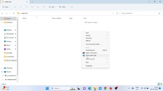The image size is (163, 91).
Task: Open the Chat app from taskbar
Action: [x=84, y=88]
